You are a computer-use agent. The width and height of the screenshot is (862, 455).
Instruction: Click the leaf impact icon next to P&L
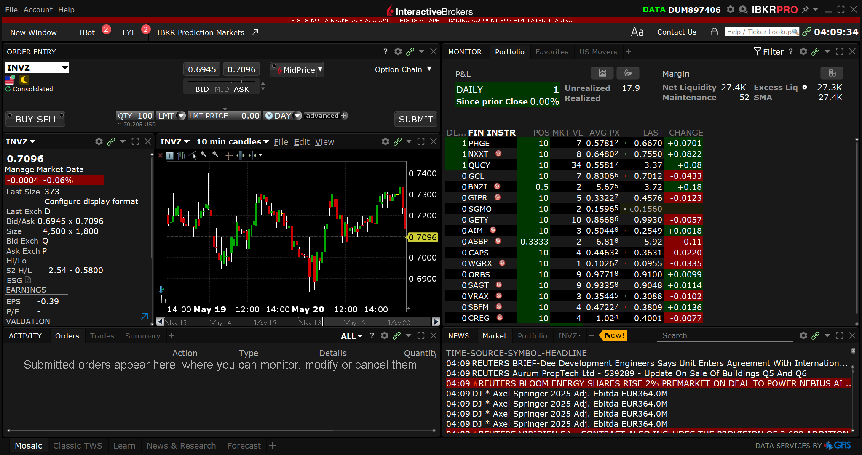[628, 73]
